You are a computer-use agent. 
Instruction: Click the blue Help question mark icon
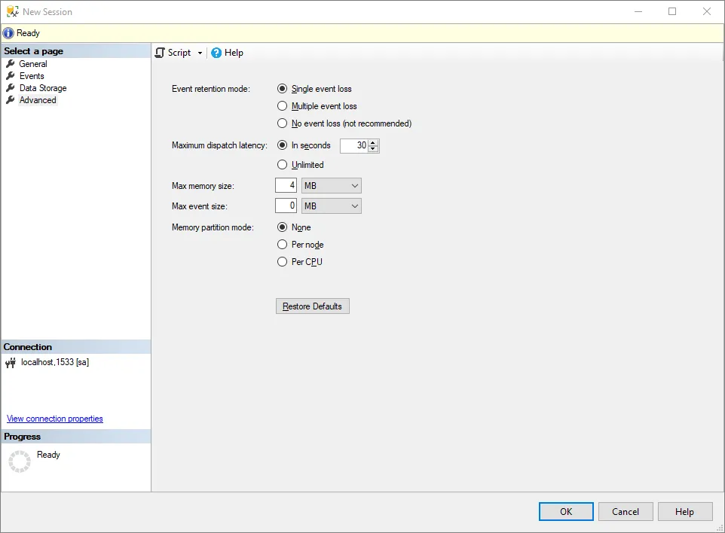click(x=216, y=53)
